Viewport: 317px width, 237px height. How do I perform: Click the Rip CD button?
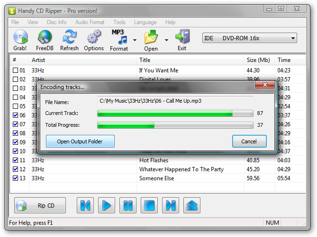(x=40, y=205)
